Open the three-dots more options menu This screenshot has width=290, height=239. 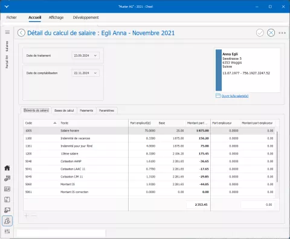(x=282, y=33)
